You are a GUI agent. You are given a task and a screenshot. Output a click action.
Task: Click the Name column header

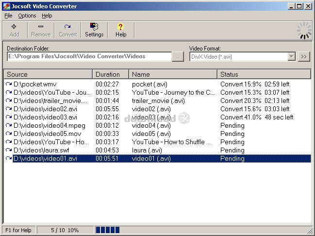pos(173,74)
